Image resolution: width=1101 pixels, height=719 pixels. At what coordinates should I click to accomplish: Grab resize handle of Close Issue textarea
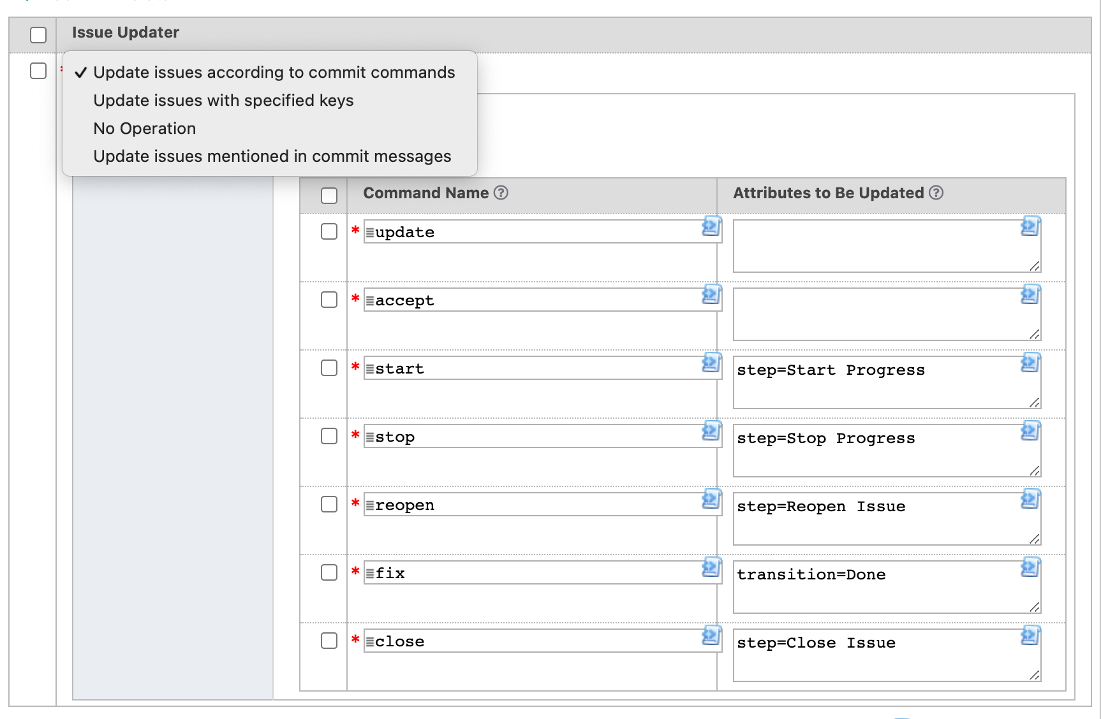point(1035,675)
